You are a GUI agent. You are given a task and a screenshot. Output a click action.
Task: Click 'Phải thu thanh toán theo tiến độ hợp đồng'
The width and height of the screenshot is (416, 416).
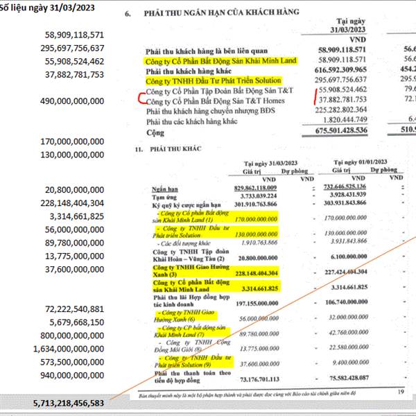[193, 376]
